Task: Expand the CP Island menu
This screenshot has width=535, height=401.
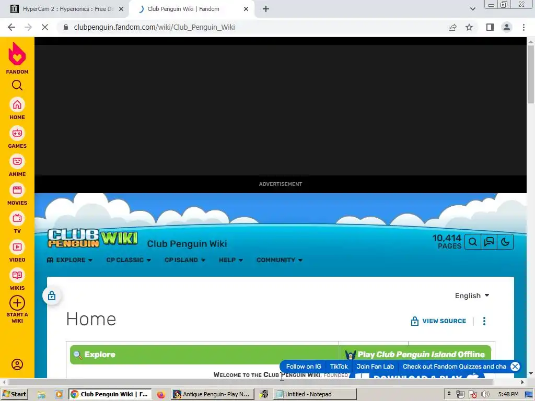Action: [x=185, y=260]
